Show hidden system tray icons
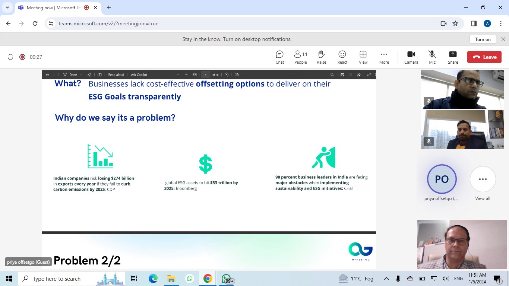The width and height of the screenshot is (509, 286). pos(386,279)
